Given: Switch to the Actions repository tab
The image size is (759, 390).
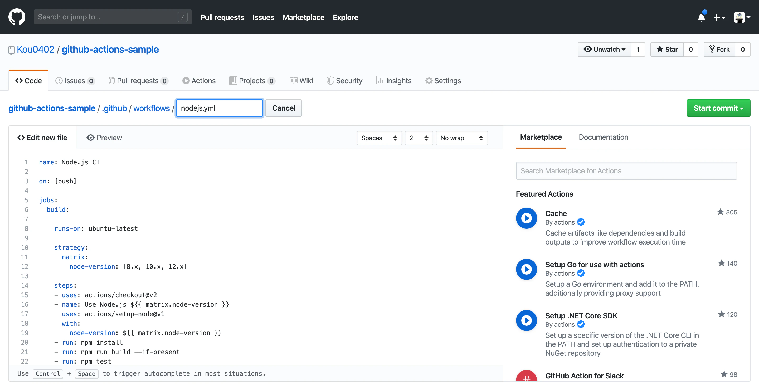Looking at the screenshot, I should pos(199,81).
